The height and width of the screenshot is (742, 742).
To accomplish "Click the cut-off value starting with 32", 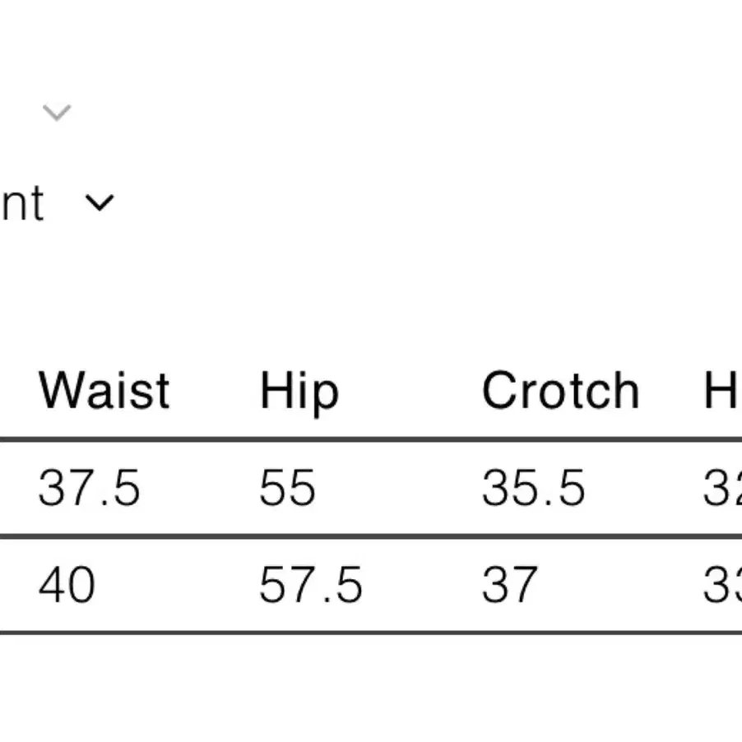I will point(722,488).
